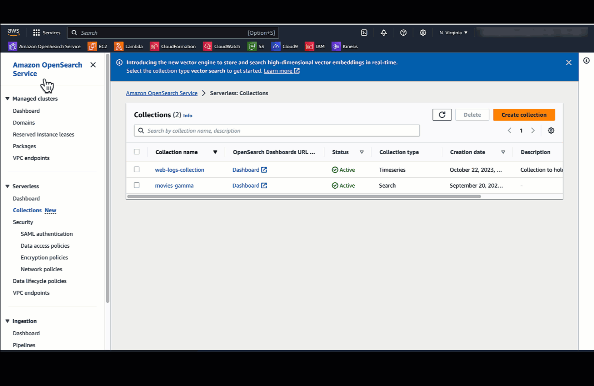
Task: Open the CloudShell terminal icon
Action: pos(364,33)
